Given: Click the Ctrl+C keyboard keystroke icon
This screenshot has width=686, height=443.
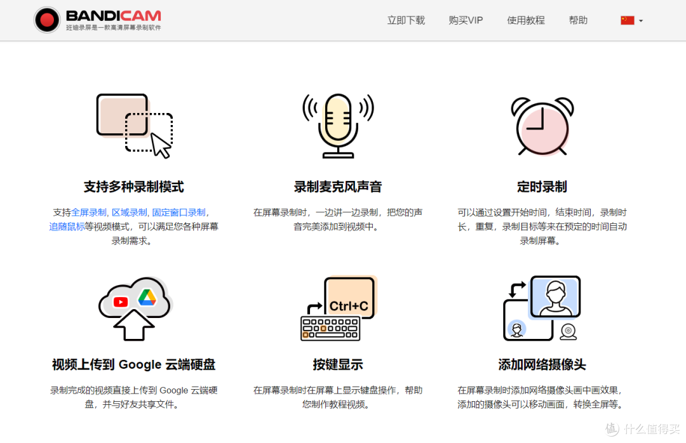Looking at the screenshot, I should click(x=339, y=308).
